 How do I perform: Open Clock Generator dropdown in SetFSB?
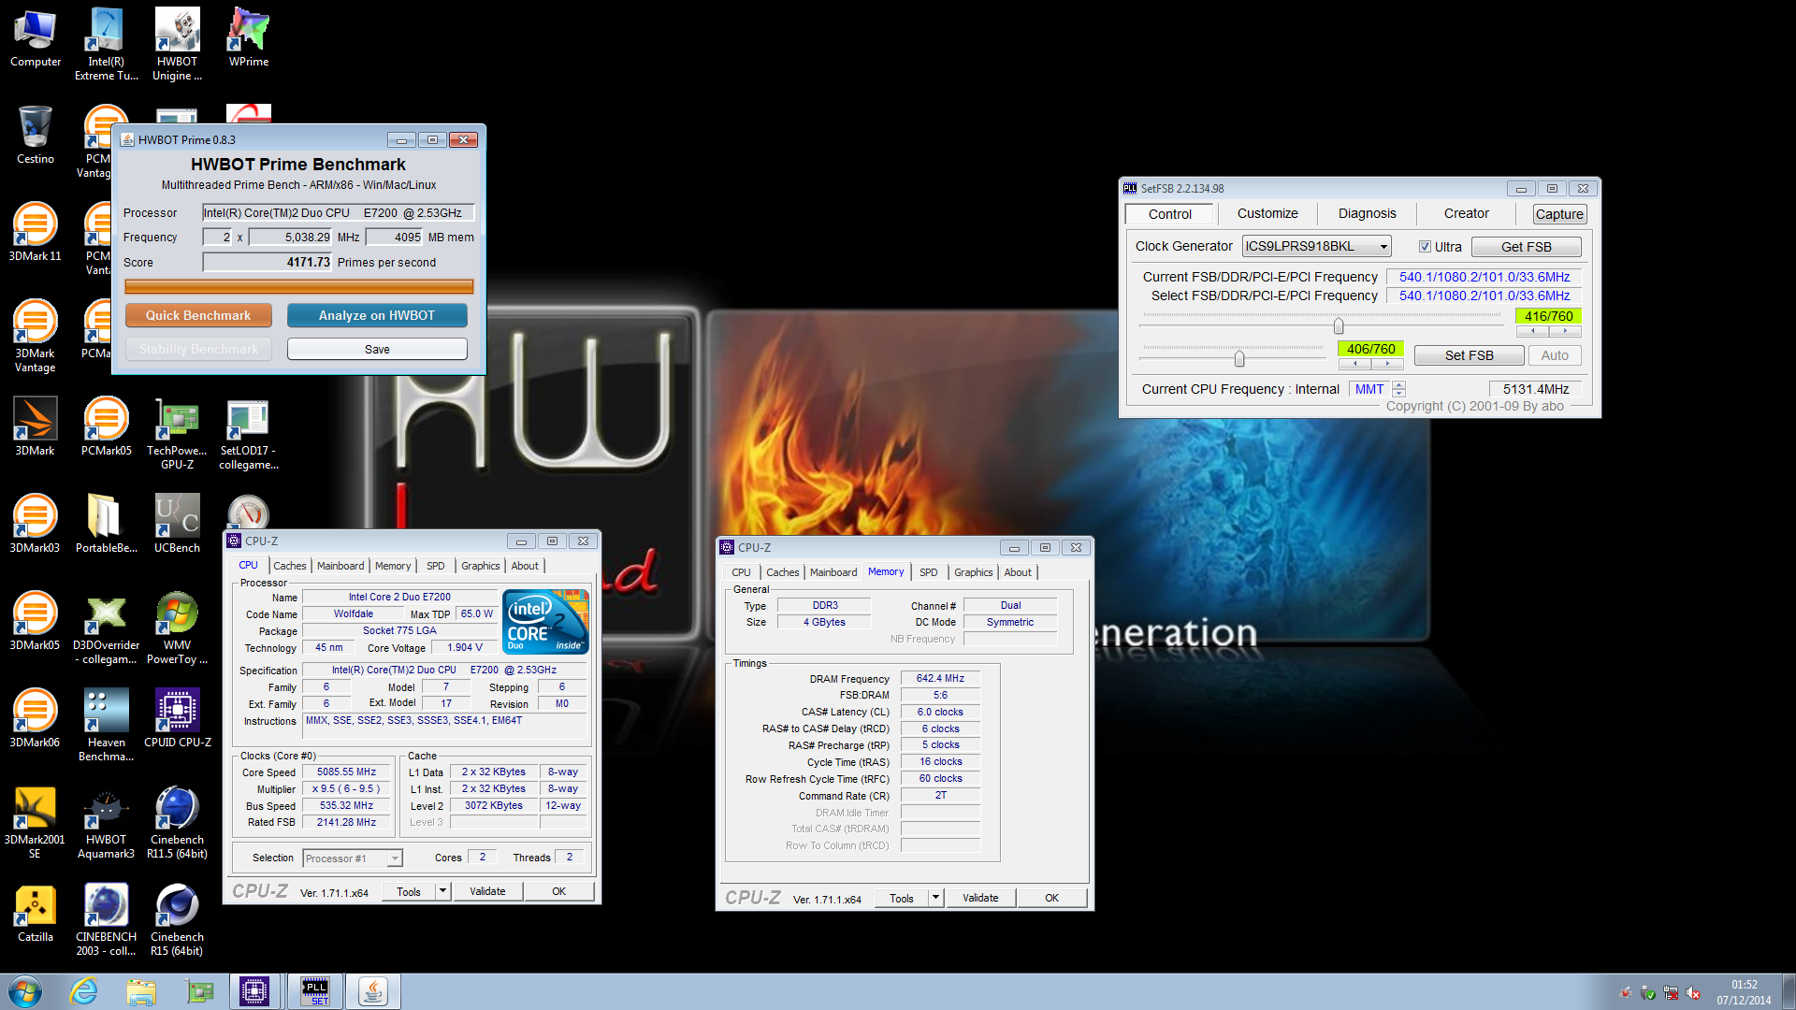[x=1316, y=246]
